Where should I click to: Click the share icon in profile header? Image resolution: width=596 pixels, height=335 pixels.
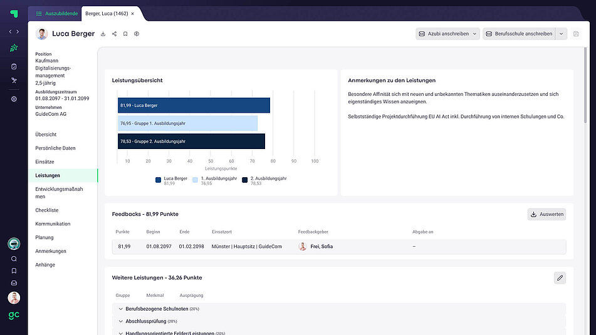[x=114, y=34]
